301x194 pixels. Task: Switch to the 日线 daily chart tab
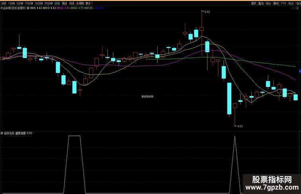(57, 4)
